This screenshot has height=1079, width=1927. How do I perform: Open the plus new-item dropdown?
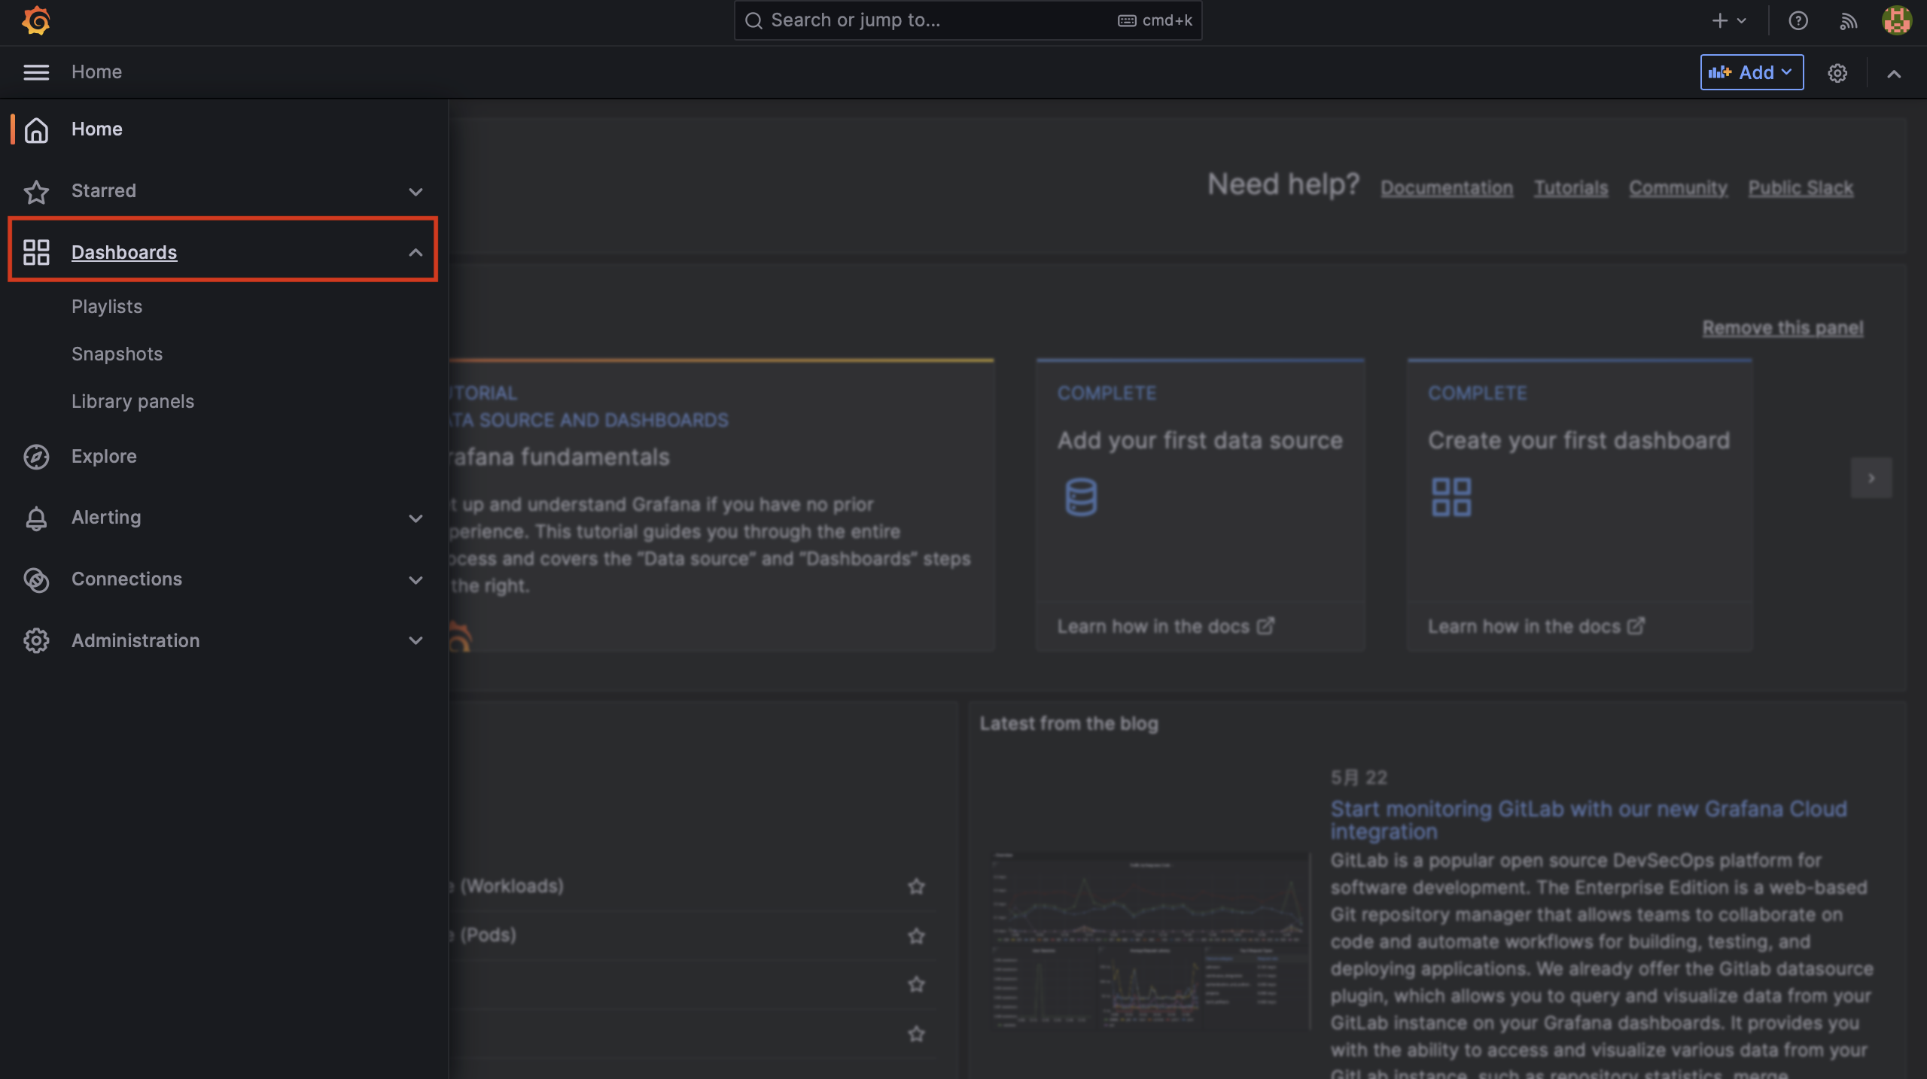point(1728,20)
